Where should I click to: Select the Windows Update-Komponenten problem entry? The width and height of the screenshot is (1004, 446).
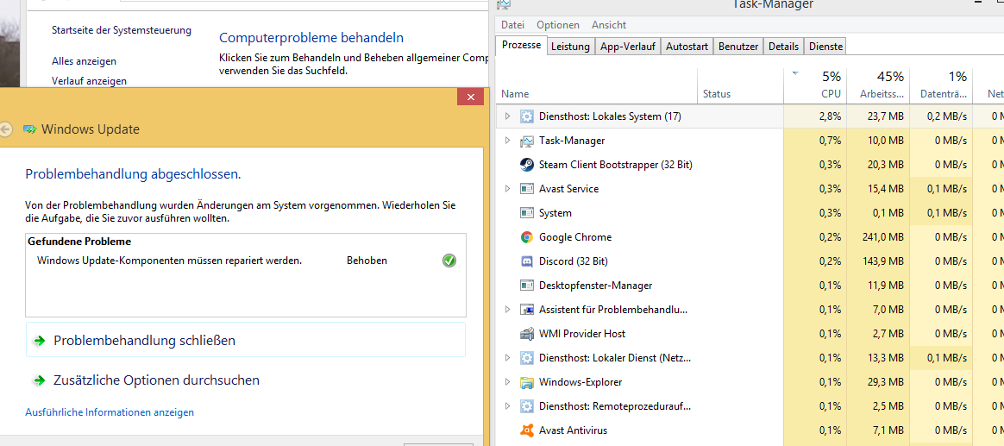(x=246, y=261)
